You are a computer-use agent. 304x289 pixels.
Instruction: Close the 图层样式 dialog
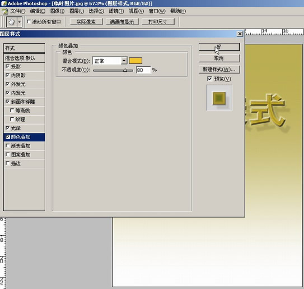click(240, 34)
